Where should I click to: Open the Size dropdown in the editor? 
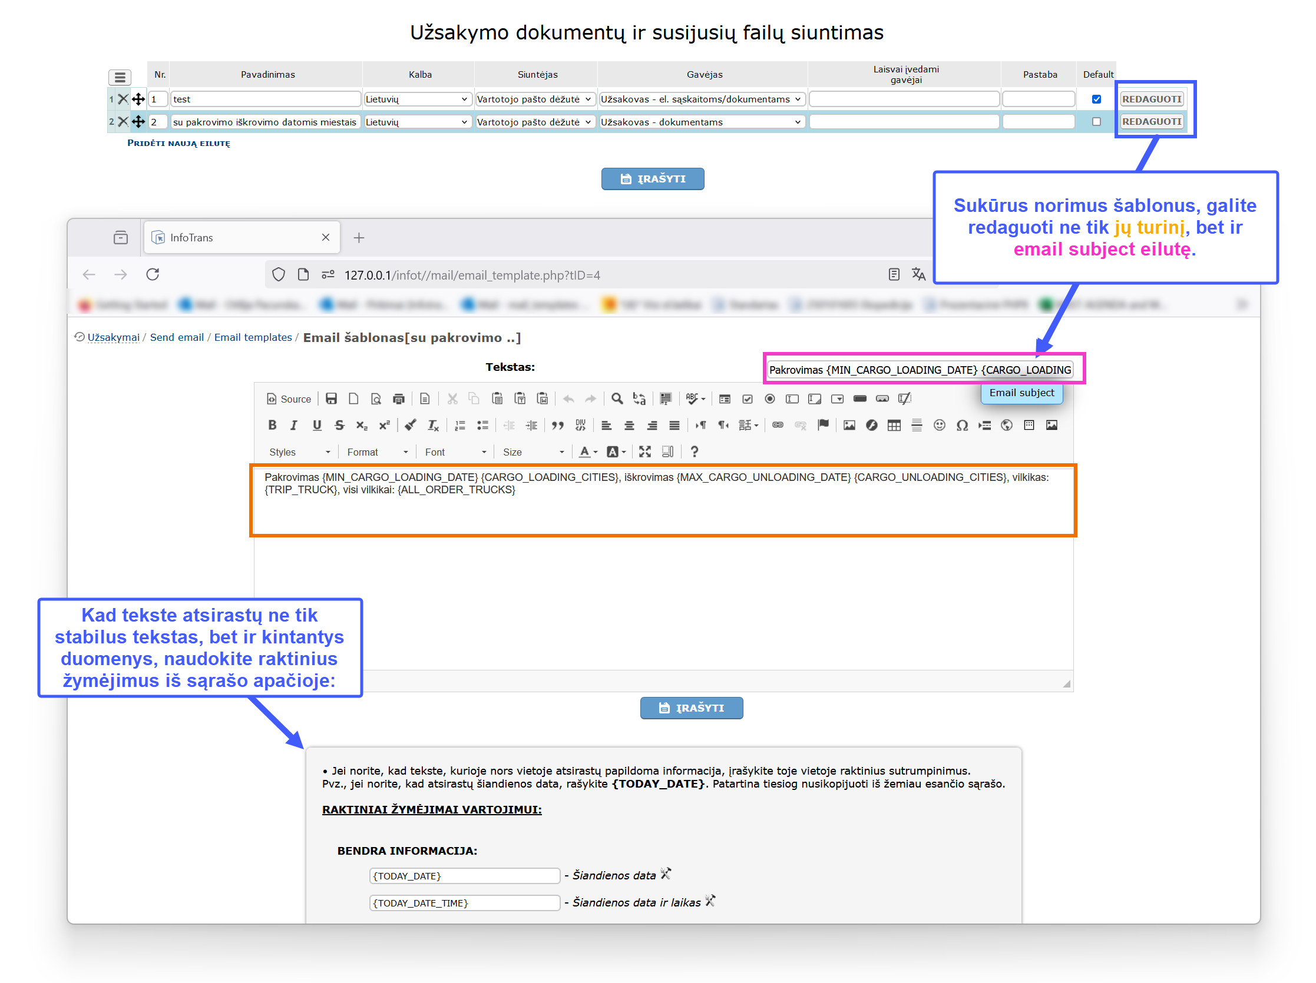533,451
